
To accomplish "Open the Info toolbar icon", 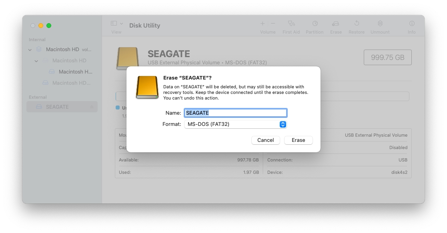I will click(x=412, y=23).
